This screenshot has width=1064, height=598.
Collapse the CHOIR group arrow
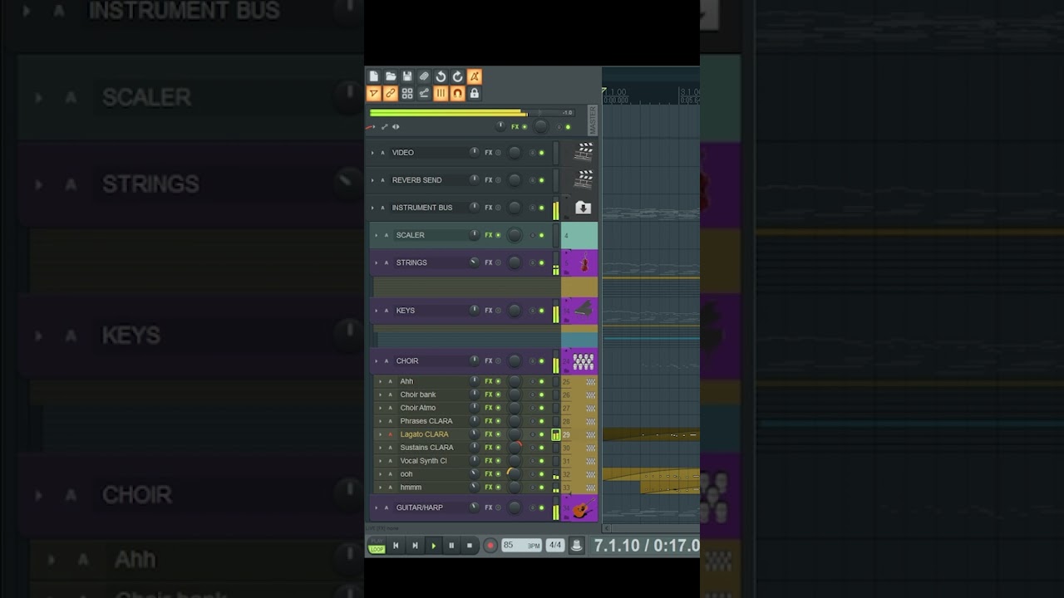tap(376, 361)
